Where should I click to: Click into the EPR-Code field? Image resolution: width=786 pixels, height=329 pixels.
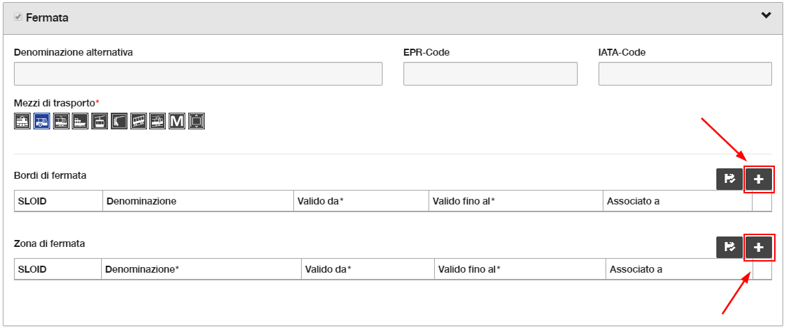pos(491,74)
